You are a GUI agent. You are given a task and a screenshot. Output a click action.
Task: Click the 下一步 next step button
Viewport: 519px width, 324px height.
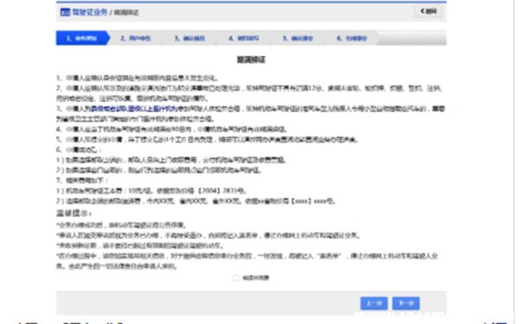[x=407, y=303]
